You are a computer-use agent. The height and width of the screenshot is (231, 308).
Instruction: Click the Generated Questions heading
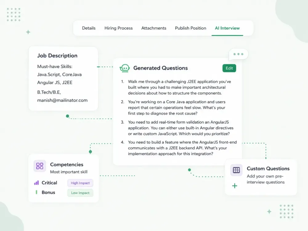[x=160, y=68]
